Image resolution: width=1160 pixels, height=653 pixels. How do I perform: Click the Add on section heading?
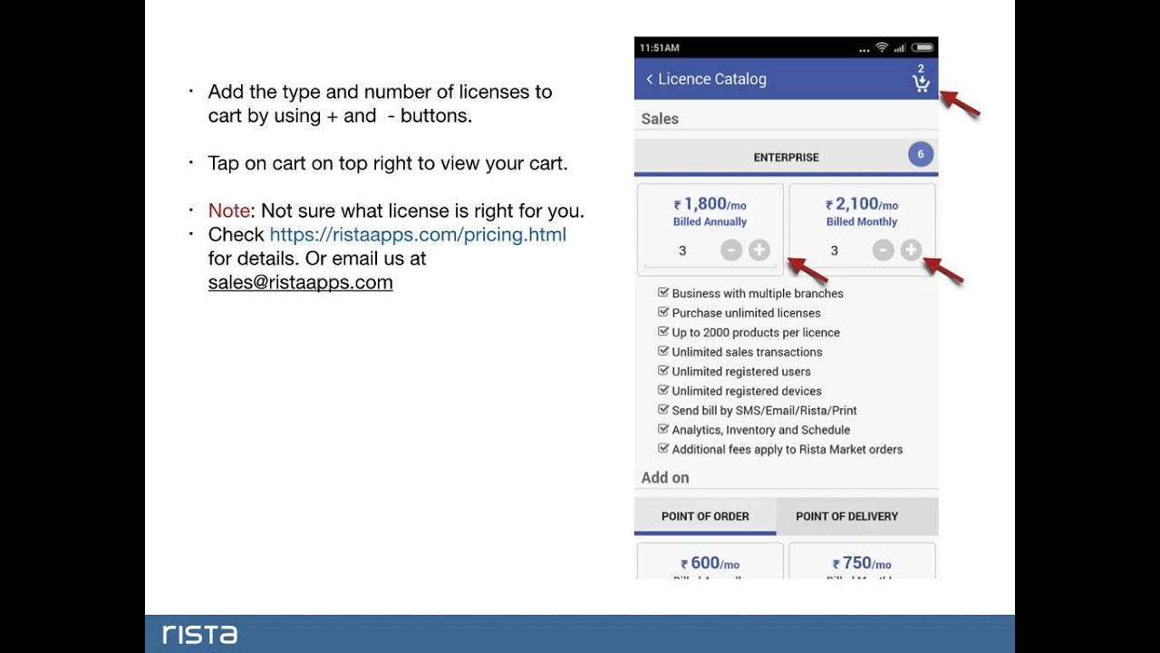(665, 477)
